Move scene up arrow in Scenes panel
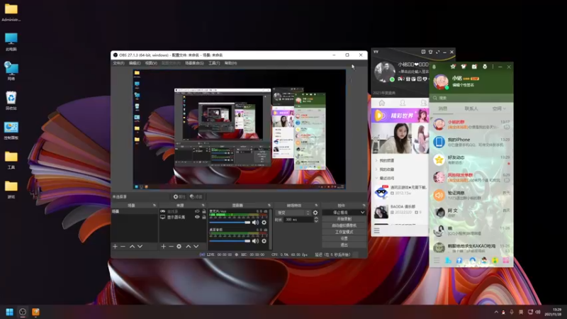Image resolution: width=567 pixels, height=319 pixels. (x=132, y=246)
